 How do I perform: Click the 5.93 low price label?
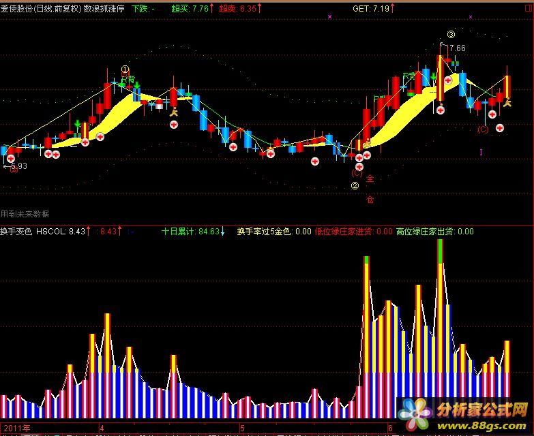pyautogui.click(x=18, y=166)
